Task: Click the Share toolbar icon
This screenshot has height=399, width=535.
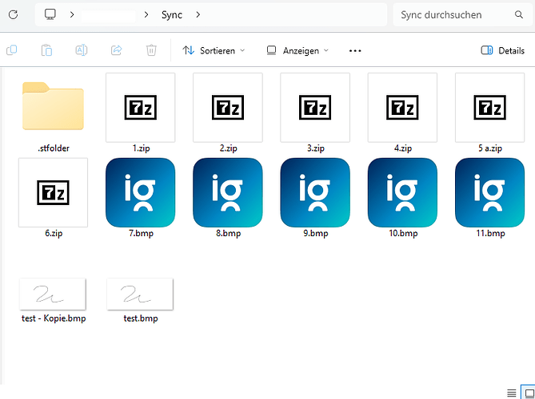Action: coord(116,50)
